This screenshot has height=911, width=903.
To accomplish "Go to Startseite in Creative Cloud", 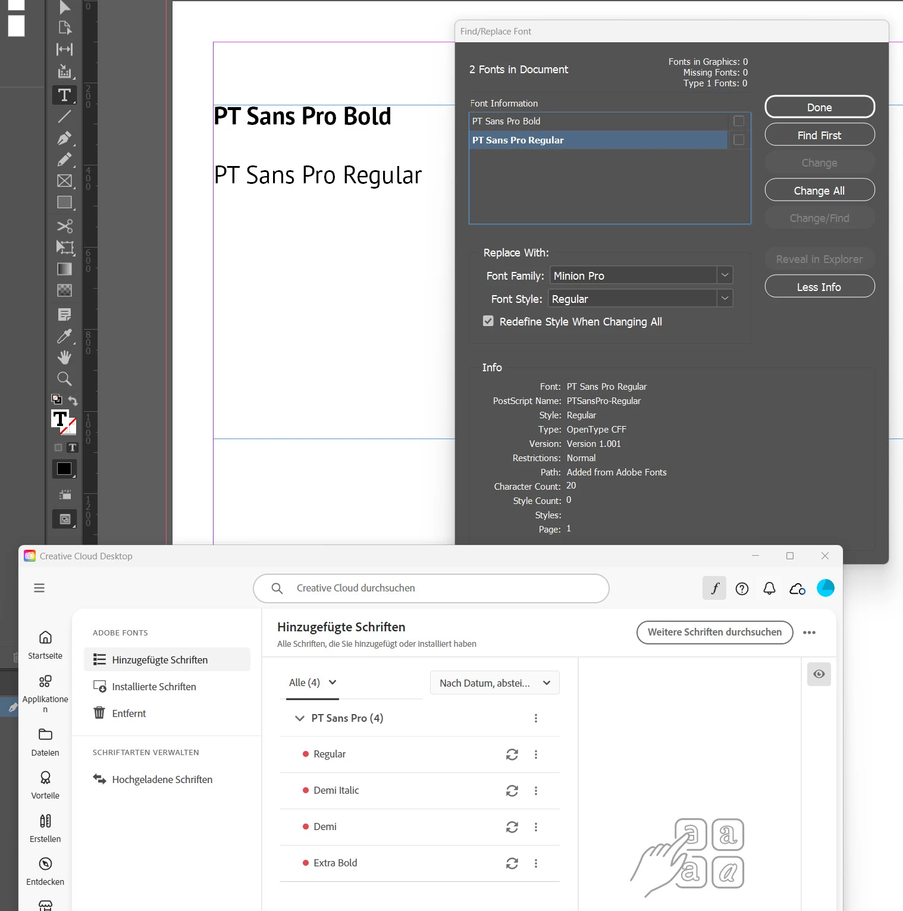I will 45,645.
